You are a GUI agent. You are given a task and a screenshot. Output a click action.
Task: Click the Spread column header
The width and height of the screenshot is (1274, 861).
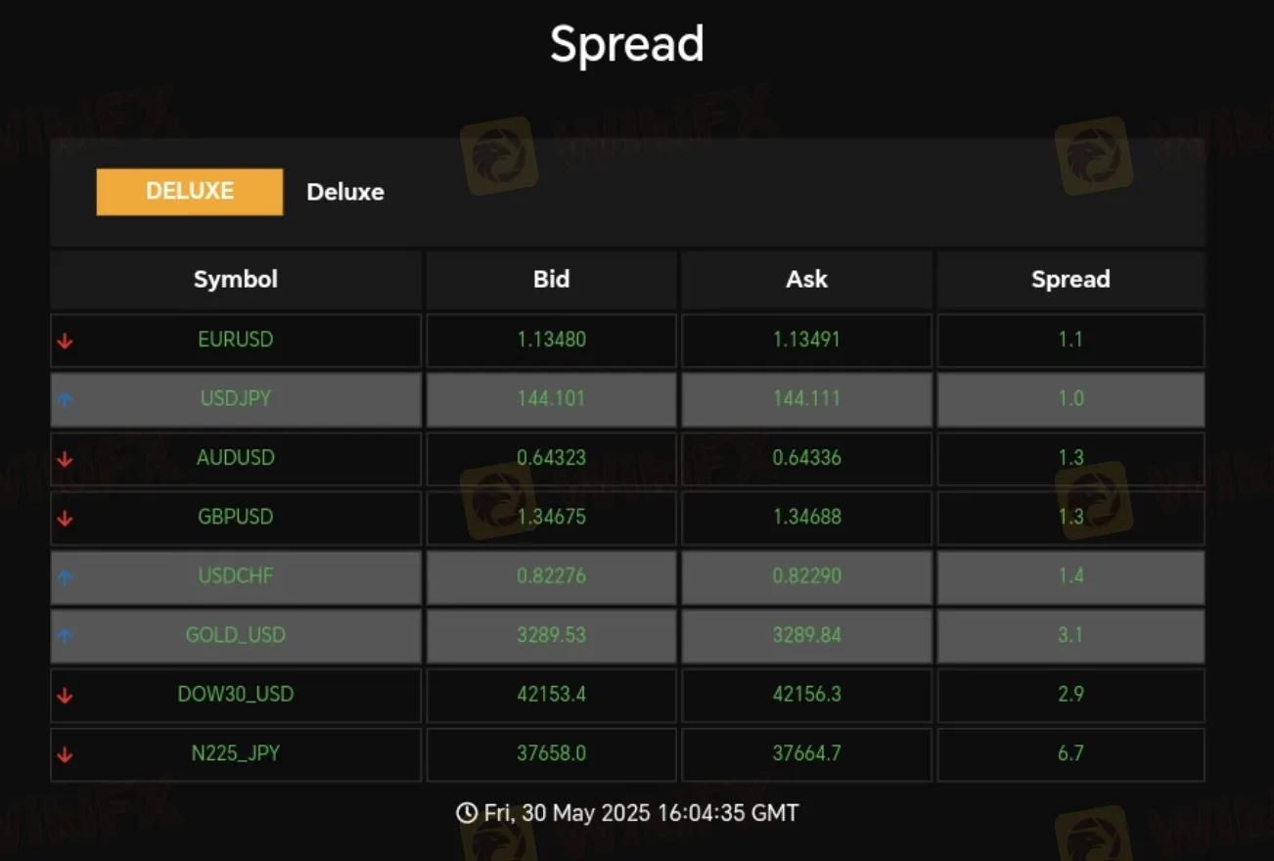coord(1070,280)
